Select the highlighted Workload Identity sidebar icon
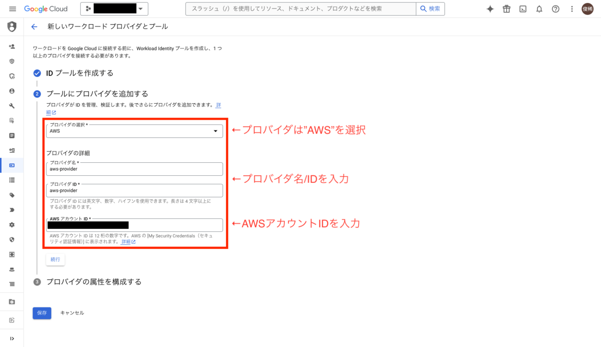This screenshot has height=347, width=601. pyautogui.click(x=12, y=165)
